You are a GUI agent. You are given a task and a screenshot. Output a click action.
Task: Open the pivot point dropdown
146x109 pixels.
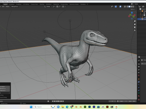click(x=54, y=7)
